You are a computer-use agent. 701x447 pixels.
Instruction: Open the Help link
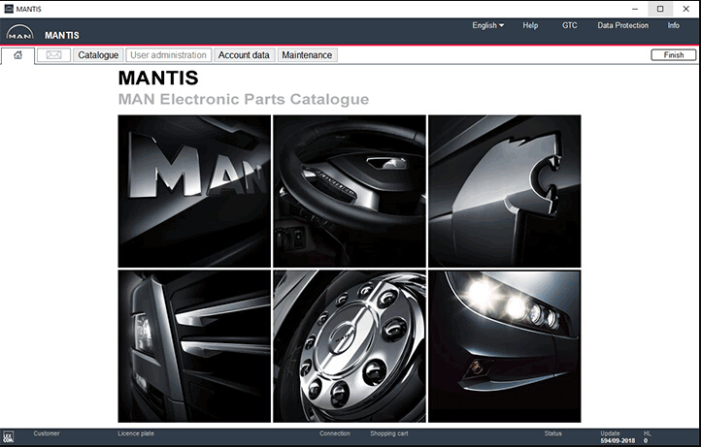(x=530, y=25)
